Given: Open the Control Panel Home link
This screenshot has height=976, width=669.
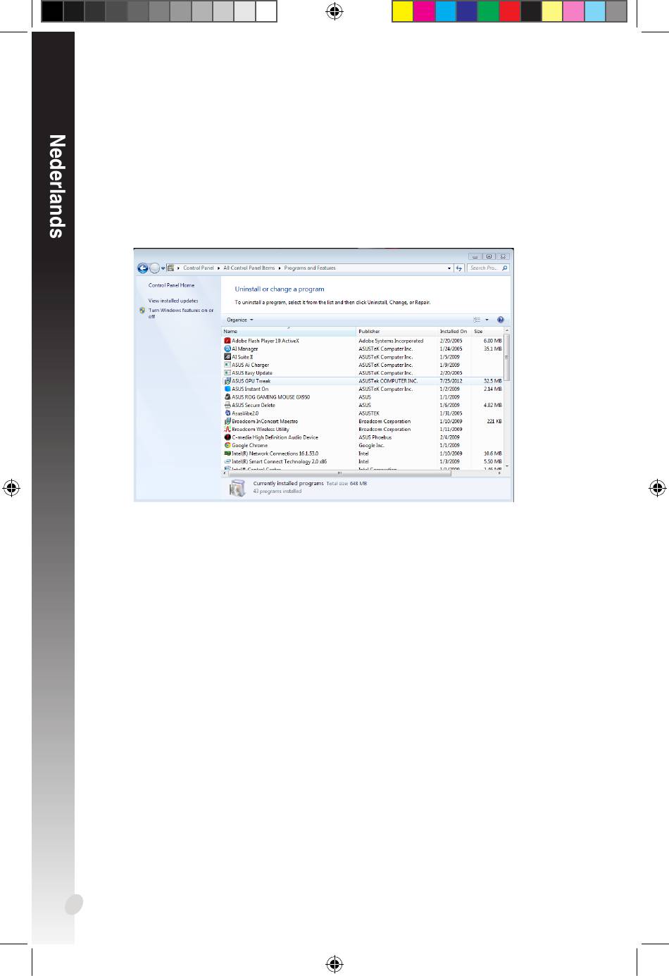Looking at the screenshot, I should (x=171, y=285).
